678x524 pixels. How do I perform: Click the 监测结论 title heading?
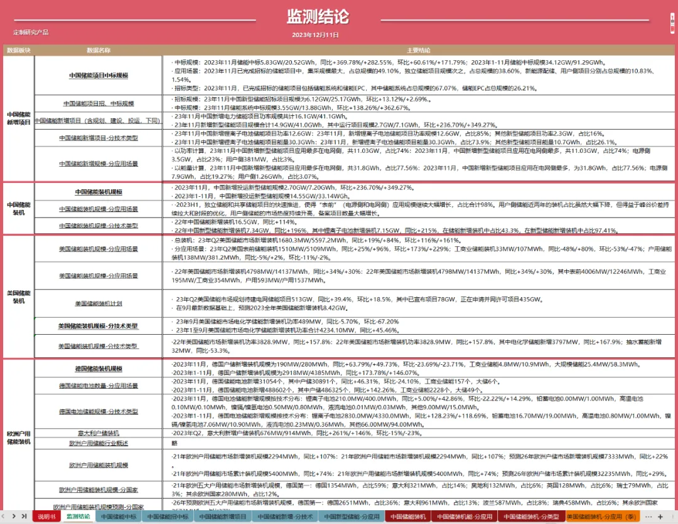(318, 17)
